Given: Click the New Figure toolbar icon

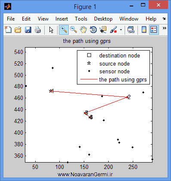Looking at the screenshot, I should [8, 30].
